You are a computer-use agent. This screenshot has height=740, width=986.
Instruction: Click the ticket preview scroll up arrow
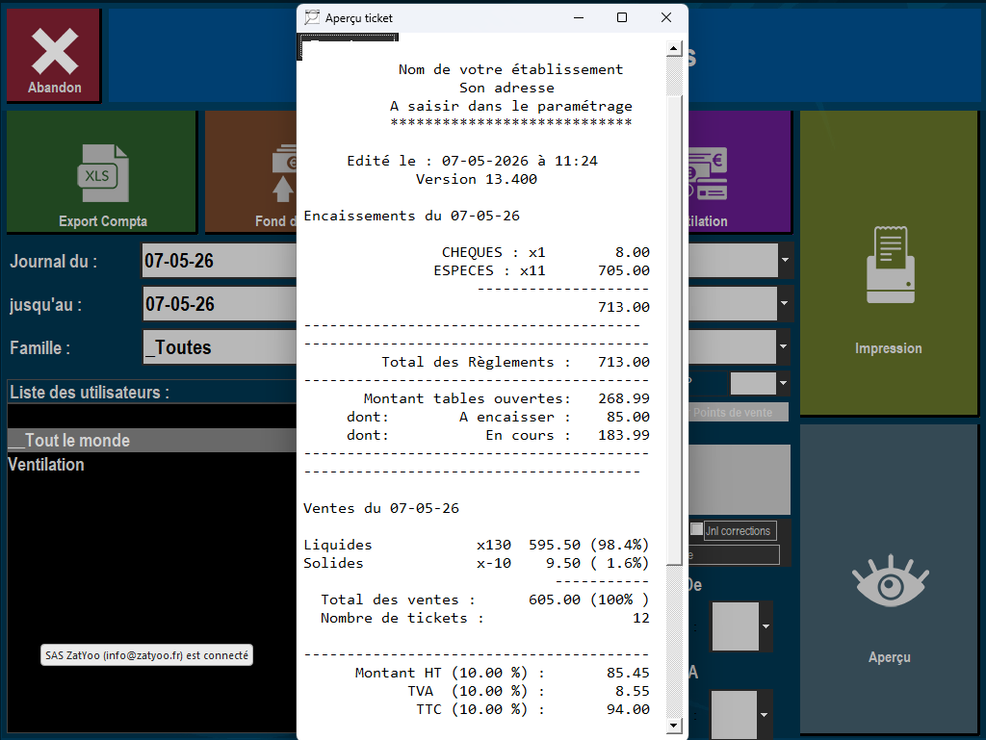(x=673, y=48)
